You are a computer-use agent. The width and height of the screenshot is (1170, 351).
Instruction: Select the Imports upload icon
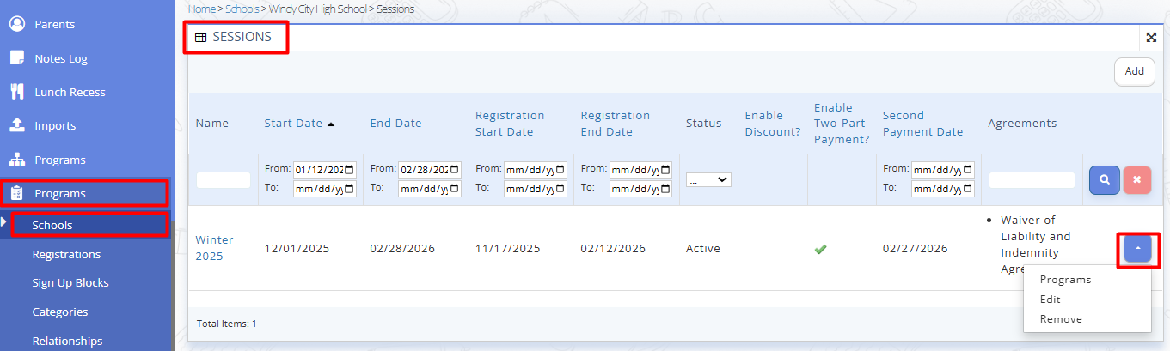click(x=16, y=125)
